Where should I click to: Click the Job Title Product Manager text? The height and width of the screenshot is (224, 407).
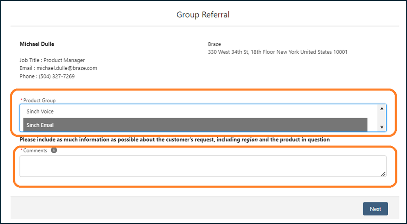click(x=52, y=60)
